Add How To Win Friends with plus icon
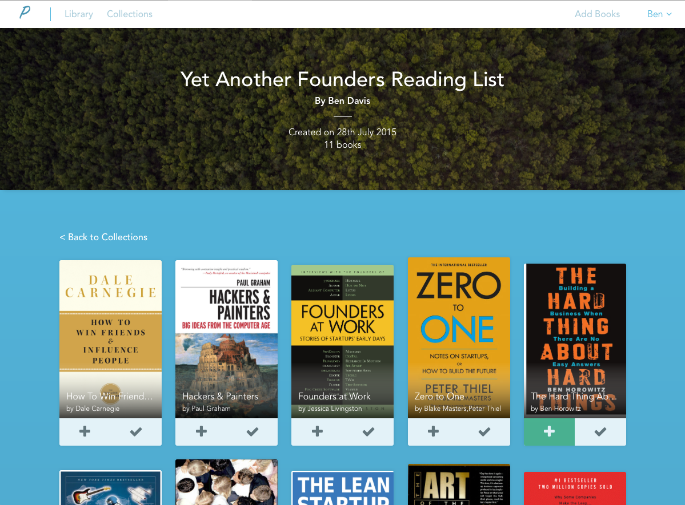This screenshot has width=685, height=505. [x=85, y=431]
